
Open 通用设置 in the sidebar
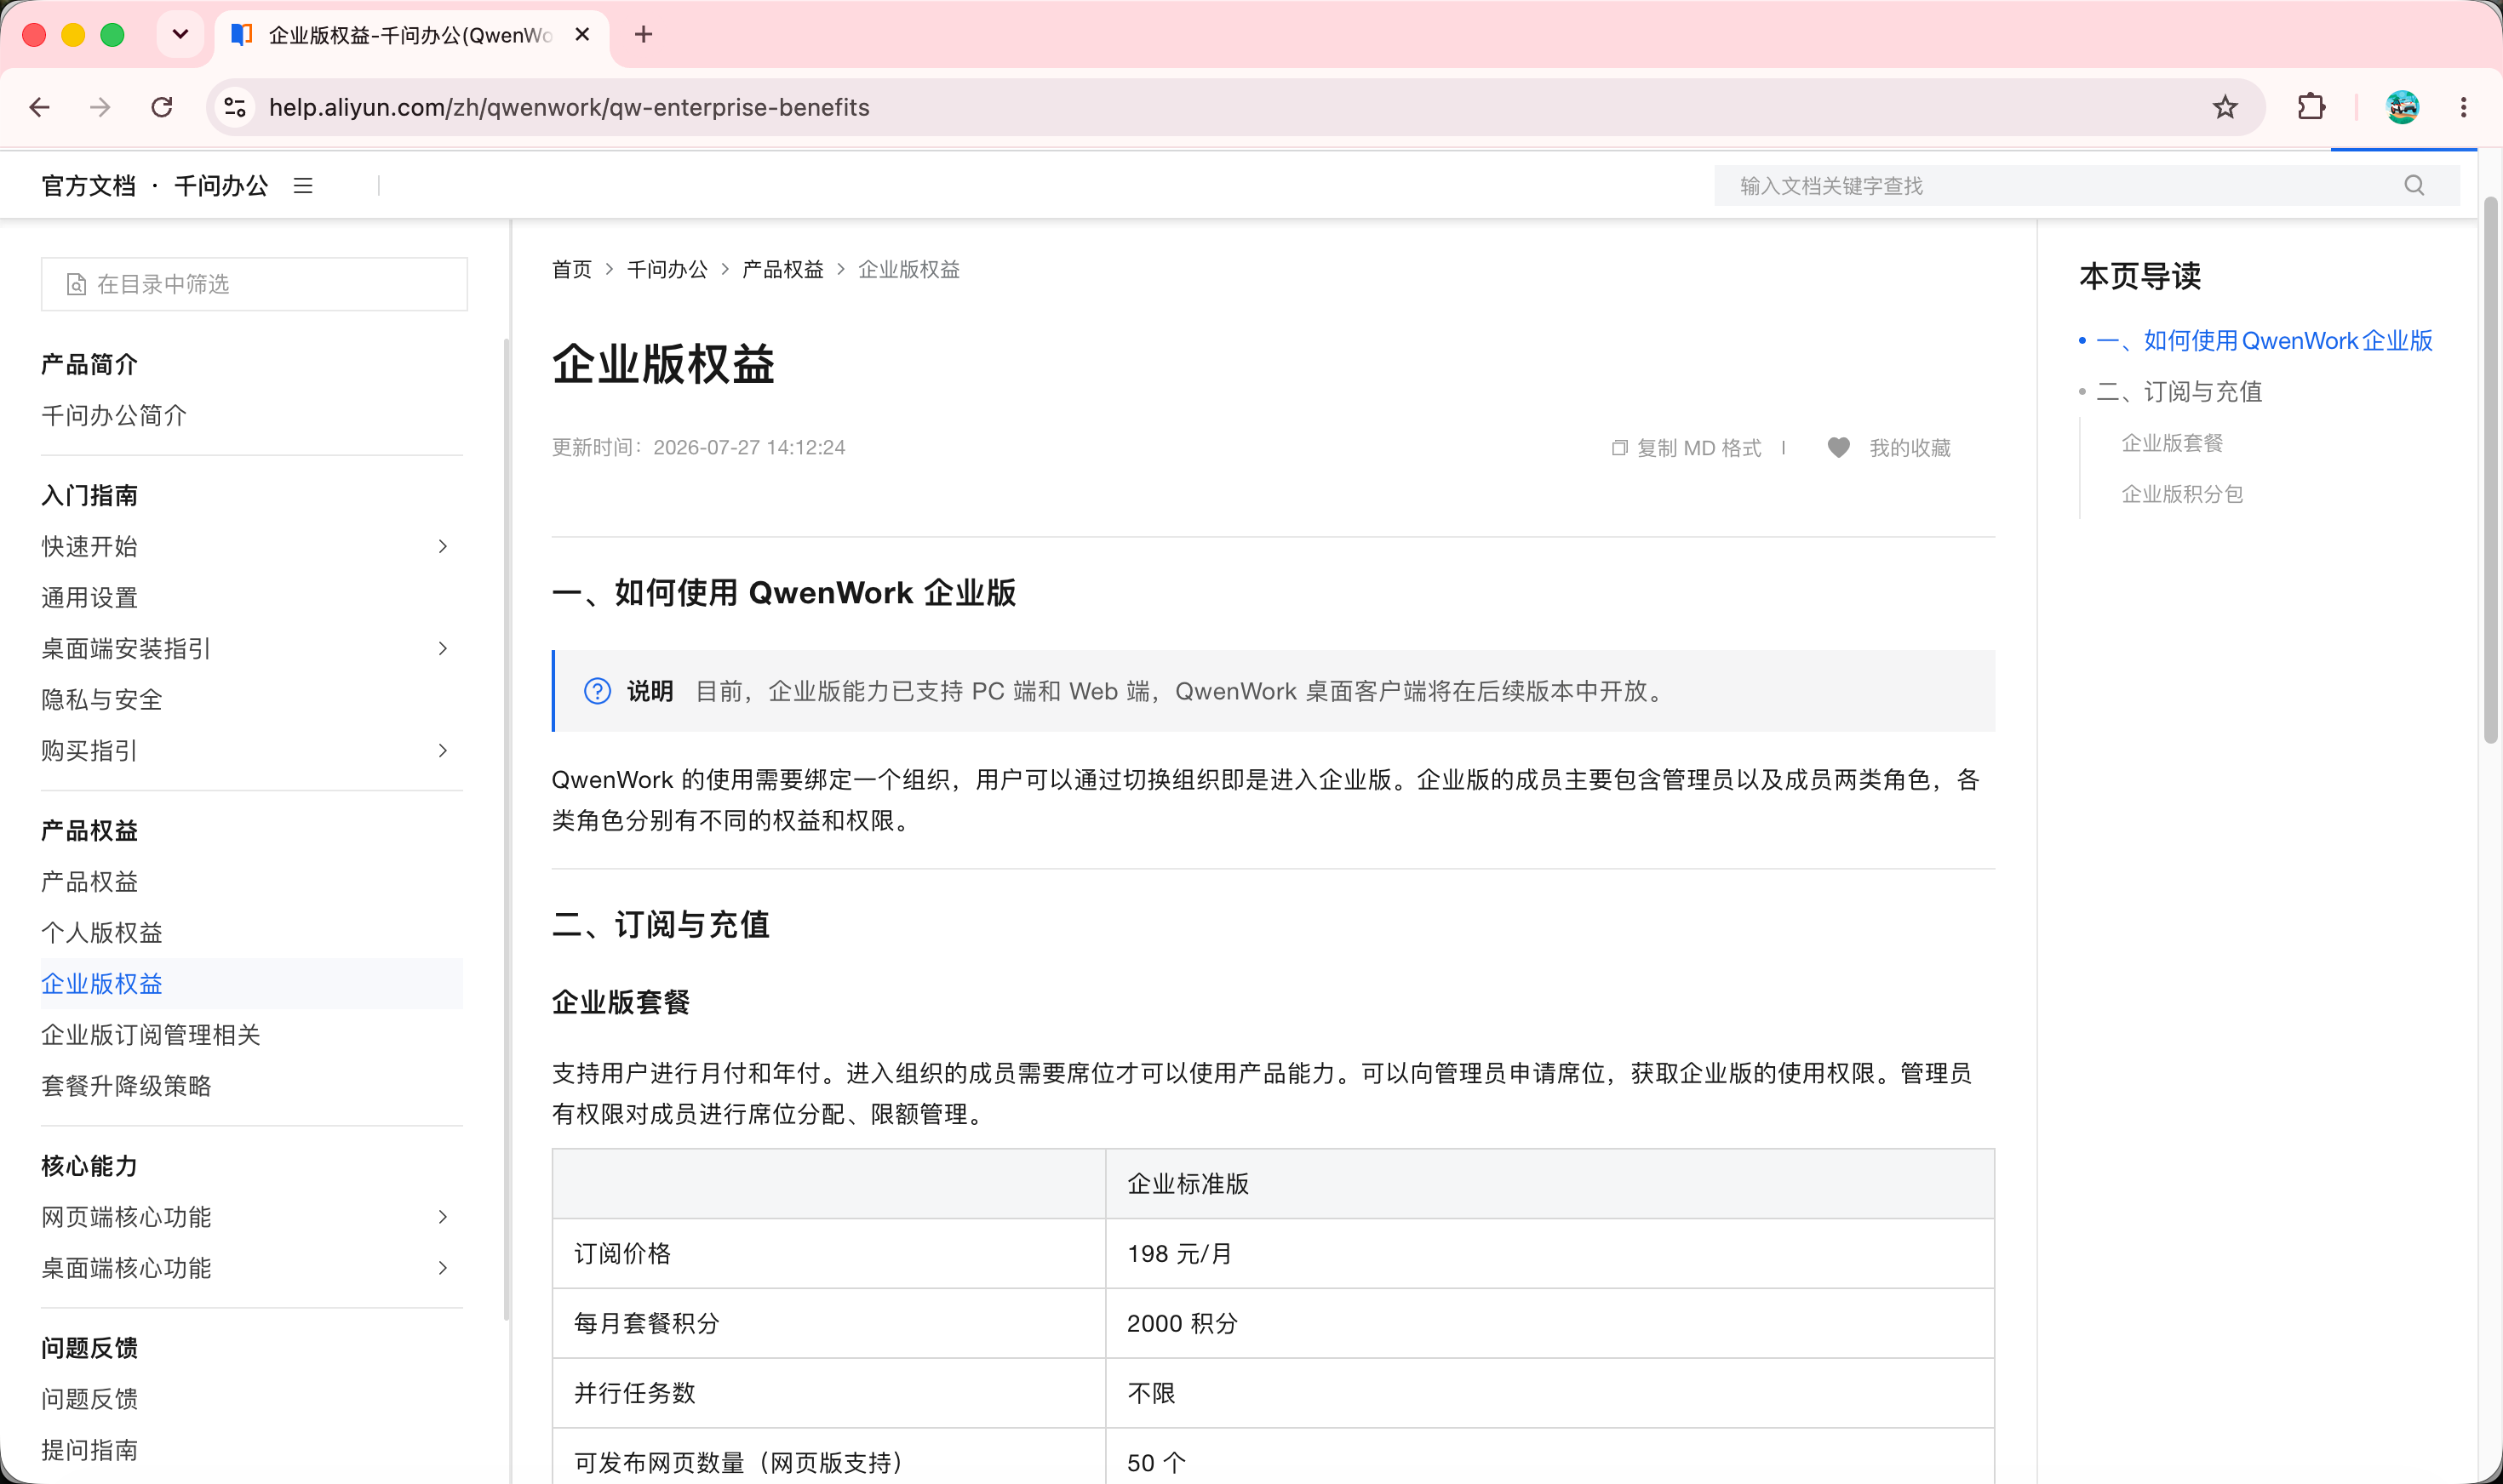click(89, 597)
